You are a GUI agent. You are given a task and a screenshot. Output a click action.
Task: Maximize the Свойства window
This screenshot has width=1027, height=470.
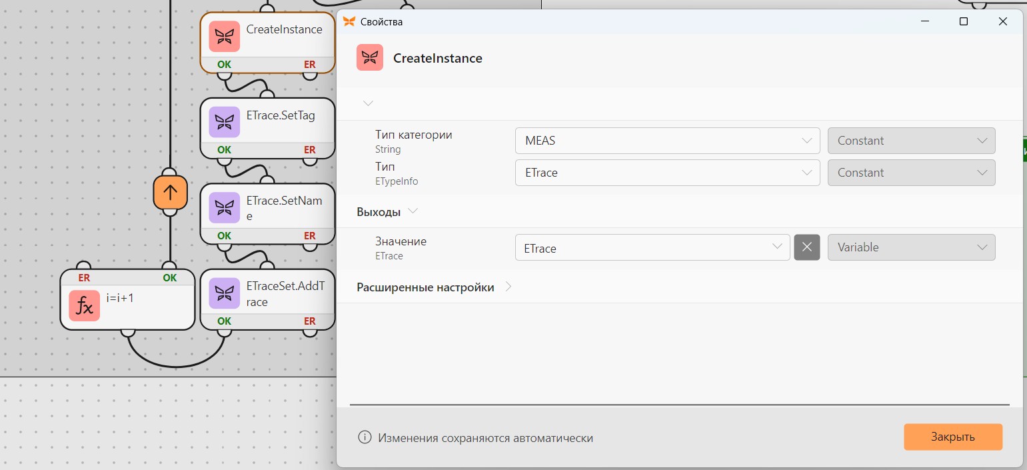pyautogui.click(x=963, y=21)
